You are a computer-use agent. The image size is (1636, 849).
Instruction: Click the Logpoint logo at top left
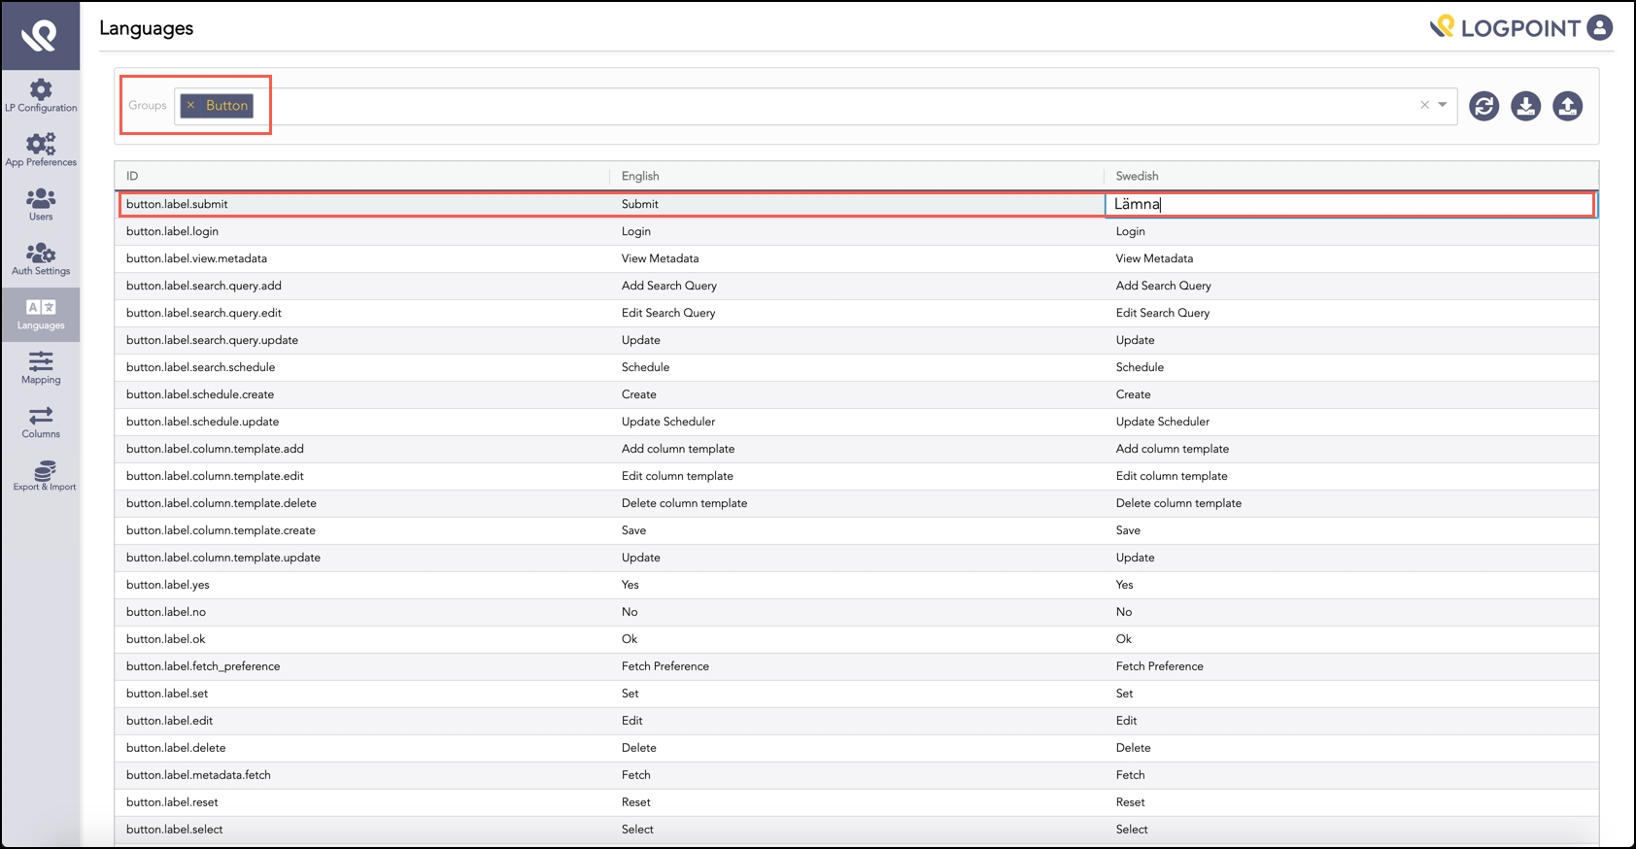41,36
